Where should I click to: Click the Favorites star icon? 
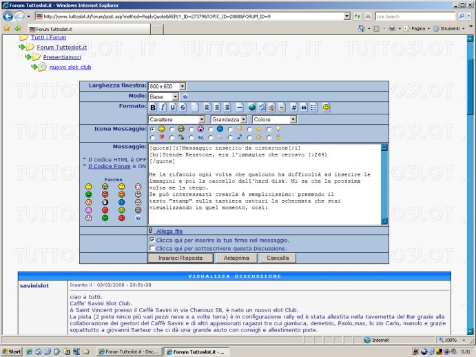click(x=7, y=28)
